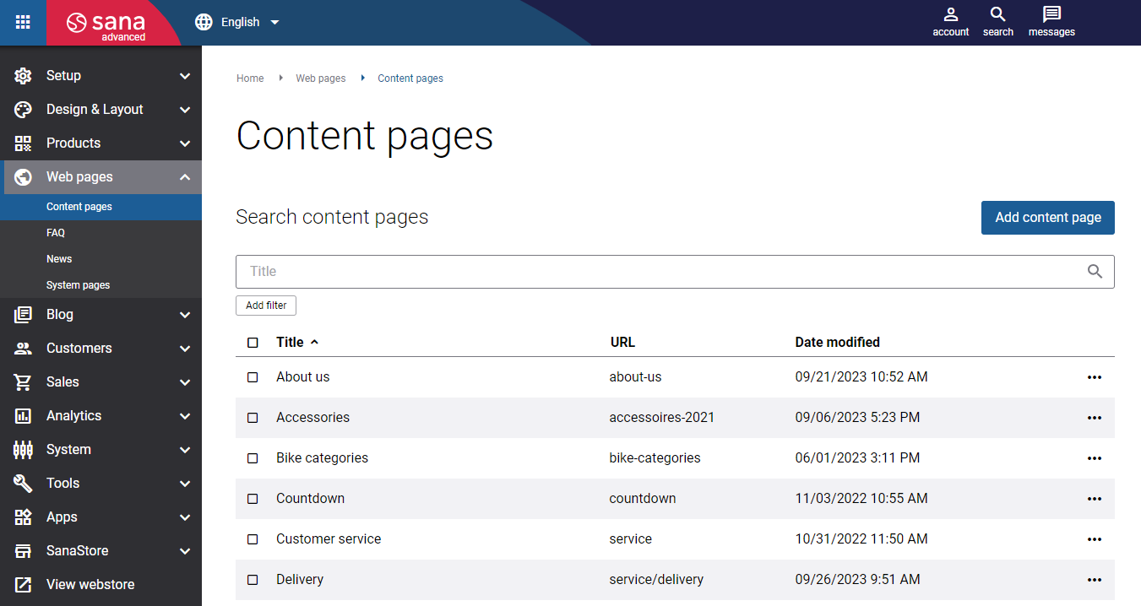Select FAQ in the sidebar

pos(55,232)
